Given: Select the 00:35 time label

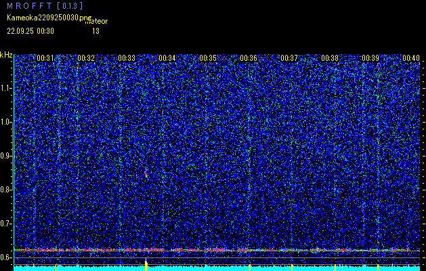Looking at the screenshot, I should pos(208,58).
